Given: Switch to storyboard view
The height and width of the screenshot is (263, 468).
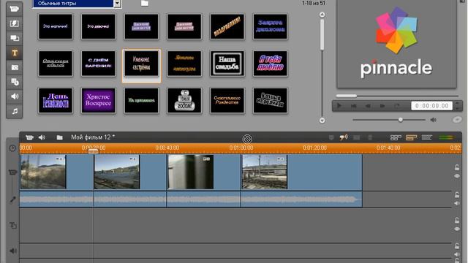Looking at the screenshot, I should point(396,137).
